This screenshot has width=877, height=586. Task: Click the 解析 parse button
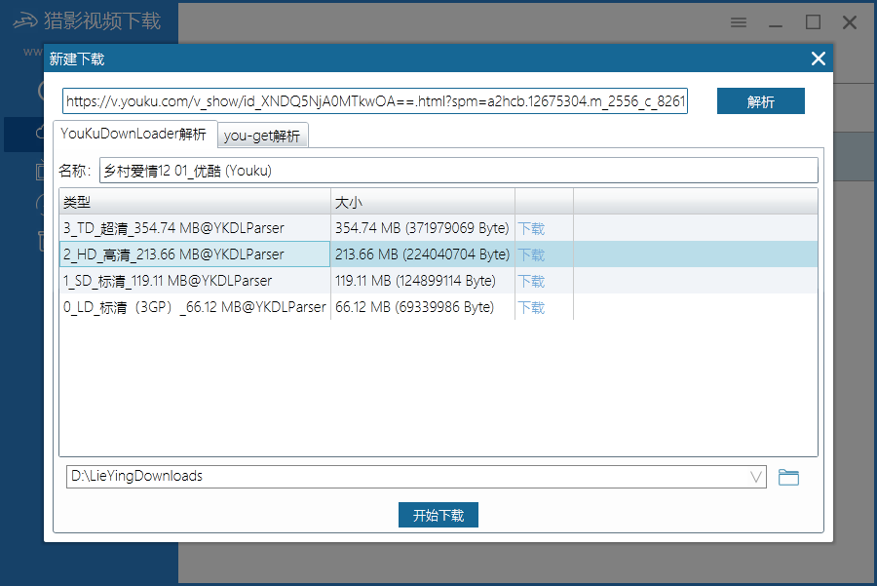761,101
